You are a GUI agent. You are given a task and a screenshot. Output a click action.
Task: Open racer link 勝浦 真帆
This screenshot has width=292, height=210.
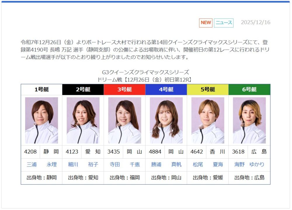click(x=166, y=164)
